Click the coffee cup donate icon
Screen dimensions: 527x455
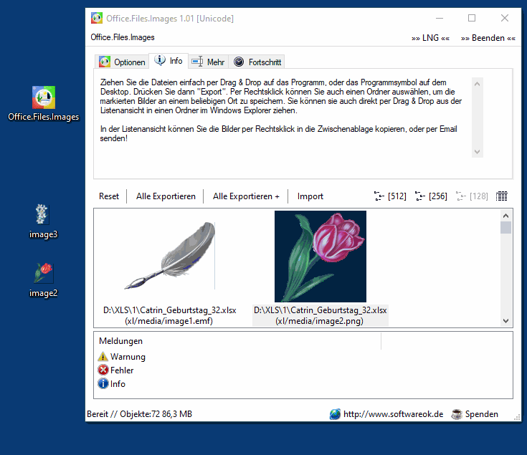pyautogui.click(x=457, y=414)
